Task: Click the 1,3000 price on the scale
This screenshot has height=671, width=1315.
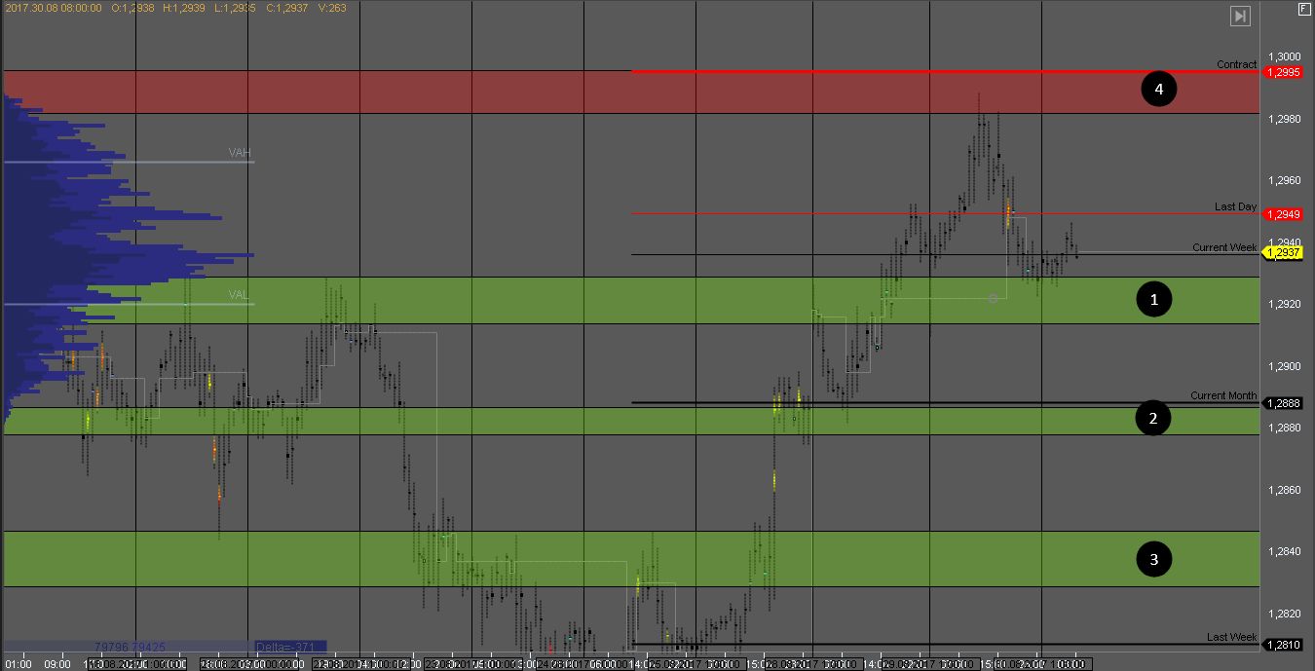Action: 1286,56
